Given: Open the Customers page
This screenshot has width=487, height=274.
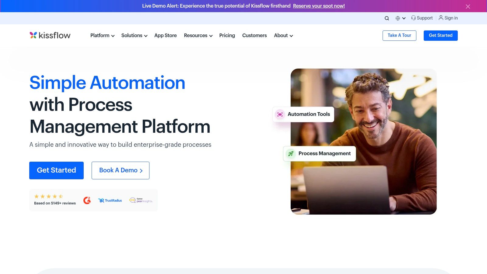Looking at the screenshot, I should [254, 36].
